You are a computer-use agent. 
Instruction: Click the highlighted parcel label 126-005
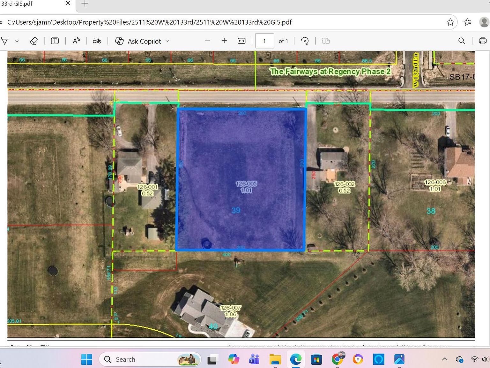(x=246, y=184)
